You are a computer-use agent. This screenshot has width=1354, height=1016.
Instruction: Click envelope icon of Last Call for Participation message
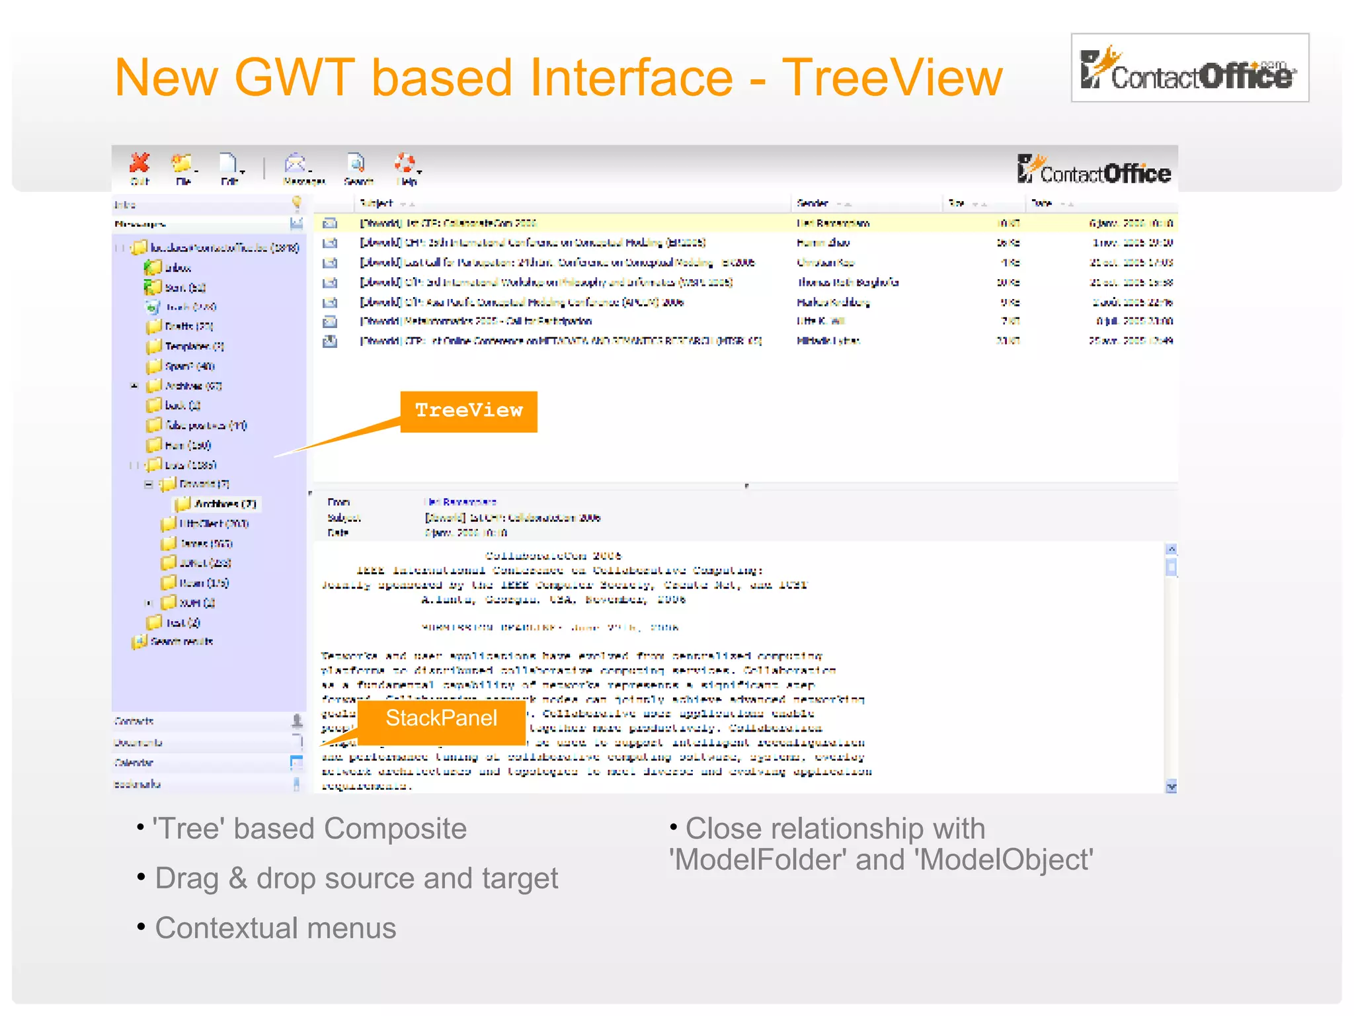point(329,263)
